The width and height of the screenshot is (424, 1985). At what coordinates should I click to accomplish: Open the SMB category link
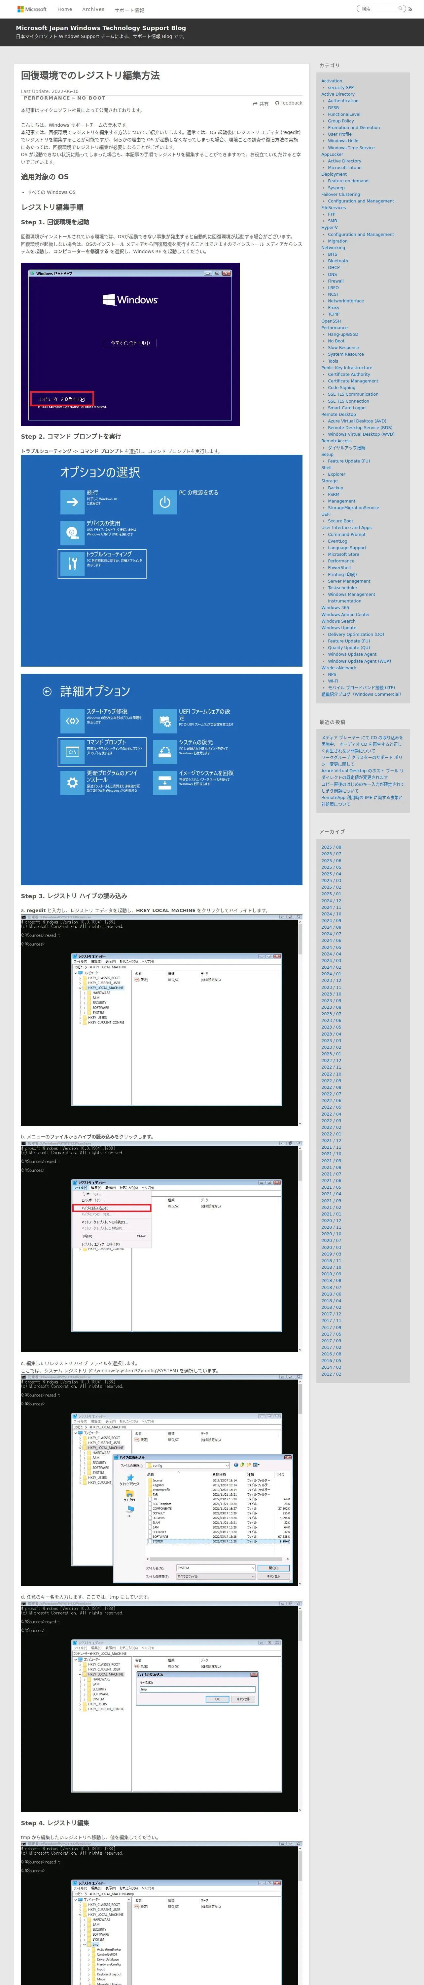pyautogui.click(x=333, y=221)
